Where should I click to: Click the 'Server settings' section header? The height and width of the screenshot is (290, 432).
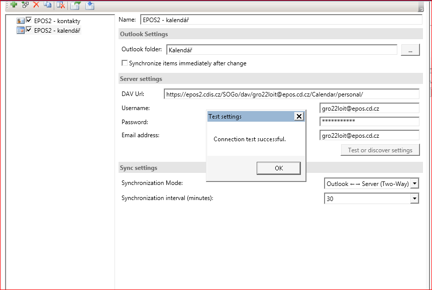click(141, 79)
